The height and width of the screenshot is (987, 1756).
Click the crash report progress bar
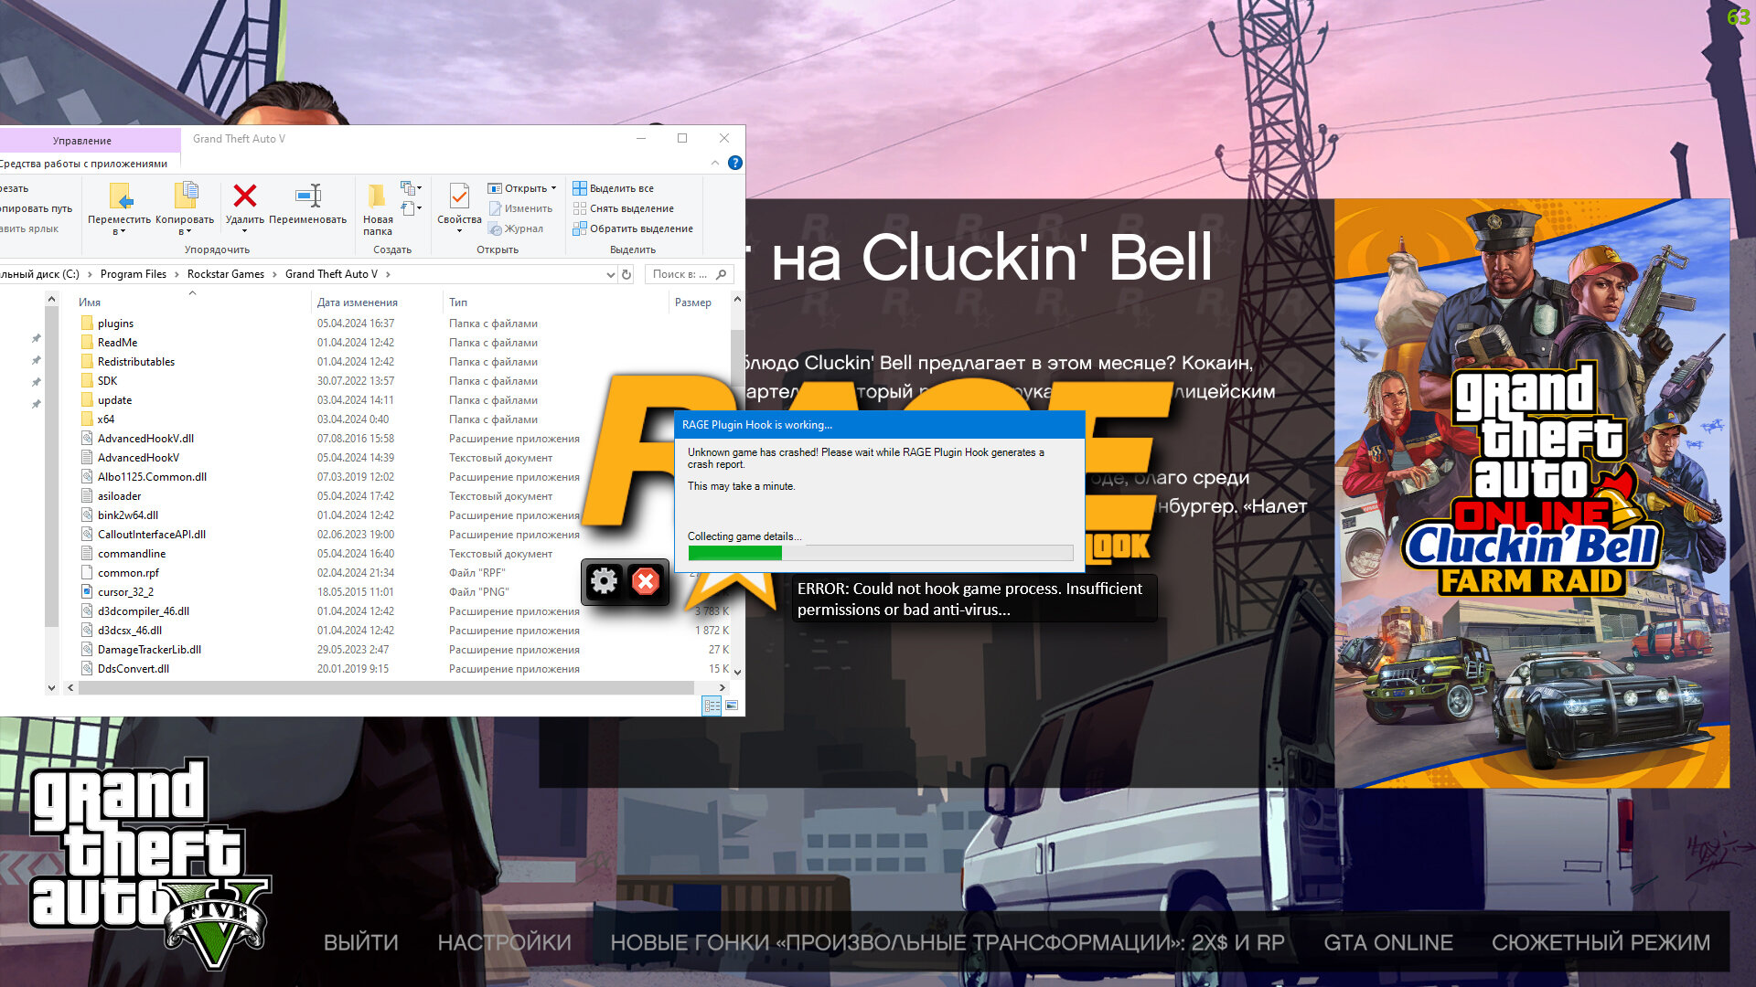click(880, 553)
